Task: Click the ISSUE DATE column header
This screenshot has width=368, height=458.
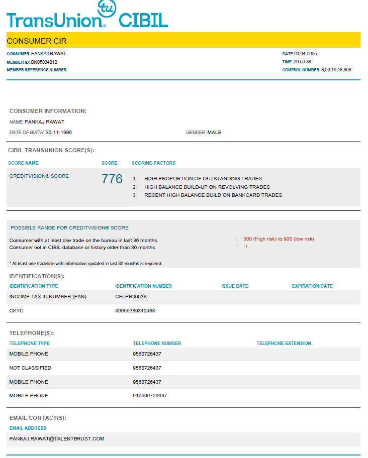Action: click(234, 286)
